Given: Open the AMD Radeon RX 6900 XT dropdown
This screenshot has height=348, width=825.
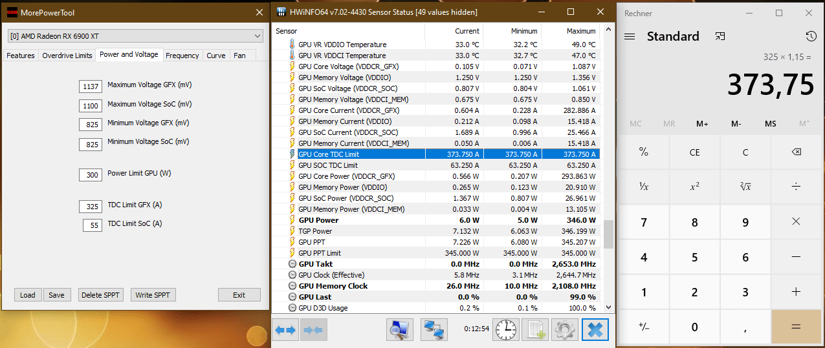Looking at the screenshot, I should coord(135,36).
